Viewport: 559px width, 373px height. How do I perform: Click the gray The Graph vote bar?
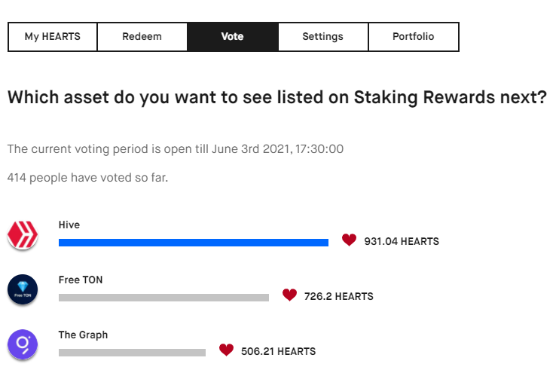(x=133, y=353)
